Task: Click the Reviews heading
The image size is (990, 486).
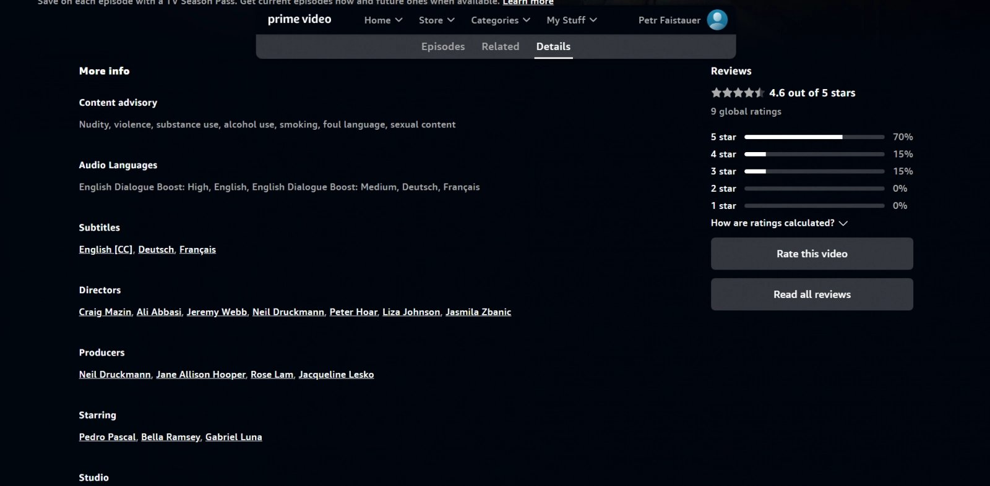Action: coord(731,71)
